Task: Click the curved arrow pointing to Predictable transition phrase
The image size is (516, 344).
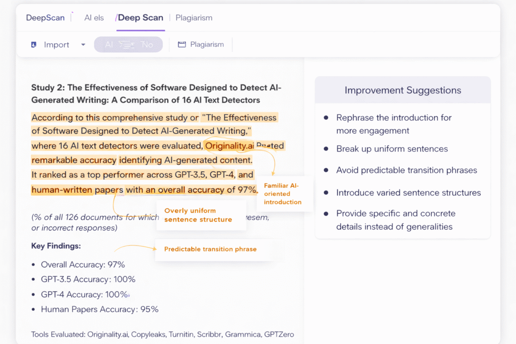Action: coord(136,247)
